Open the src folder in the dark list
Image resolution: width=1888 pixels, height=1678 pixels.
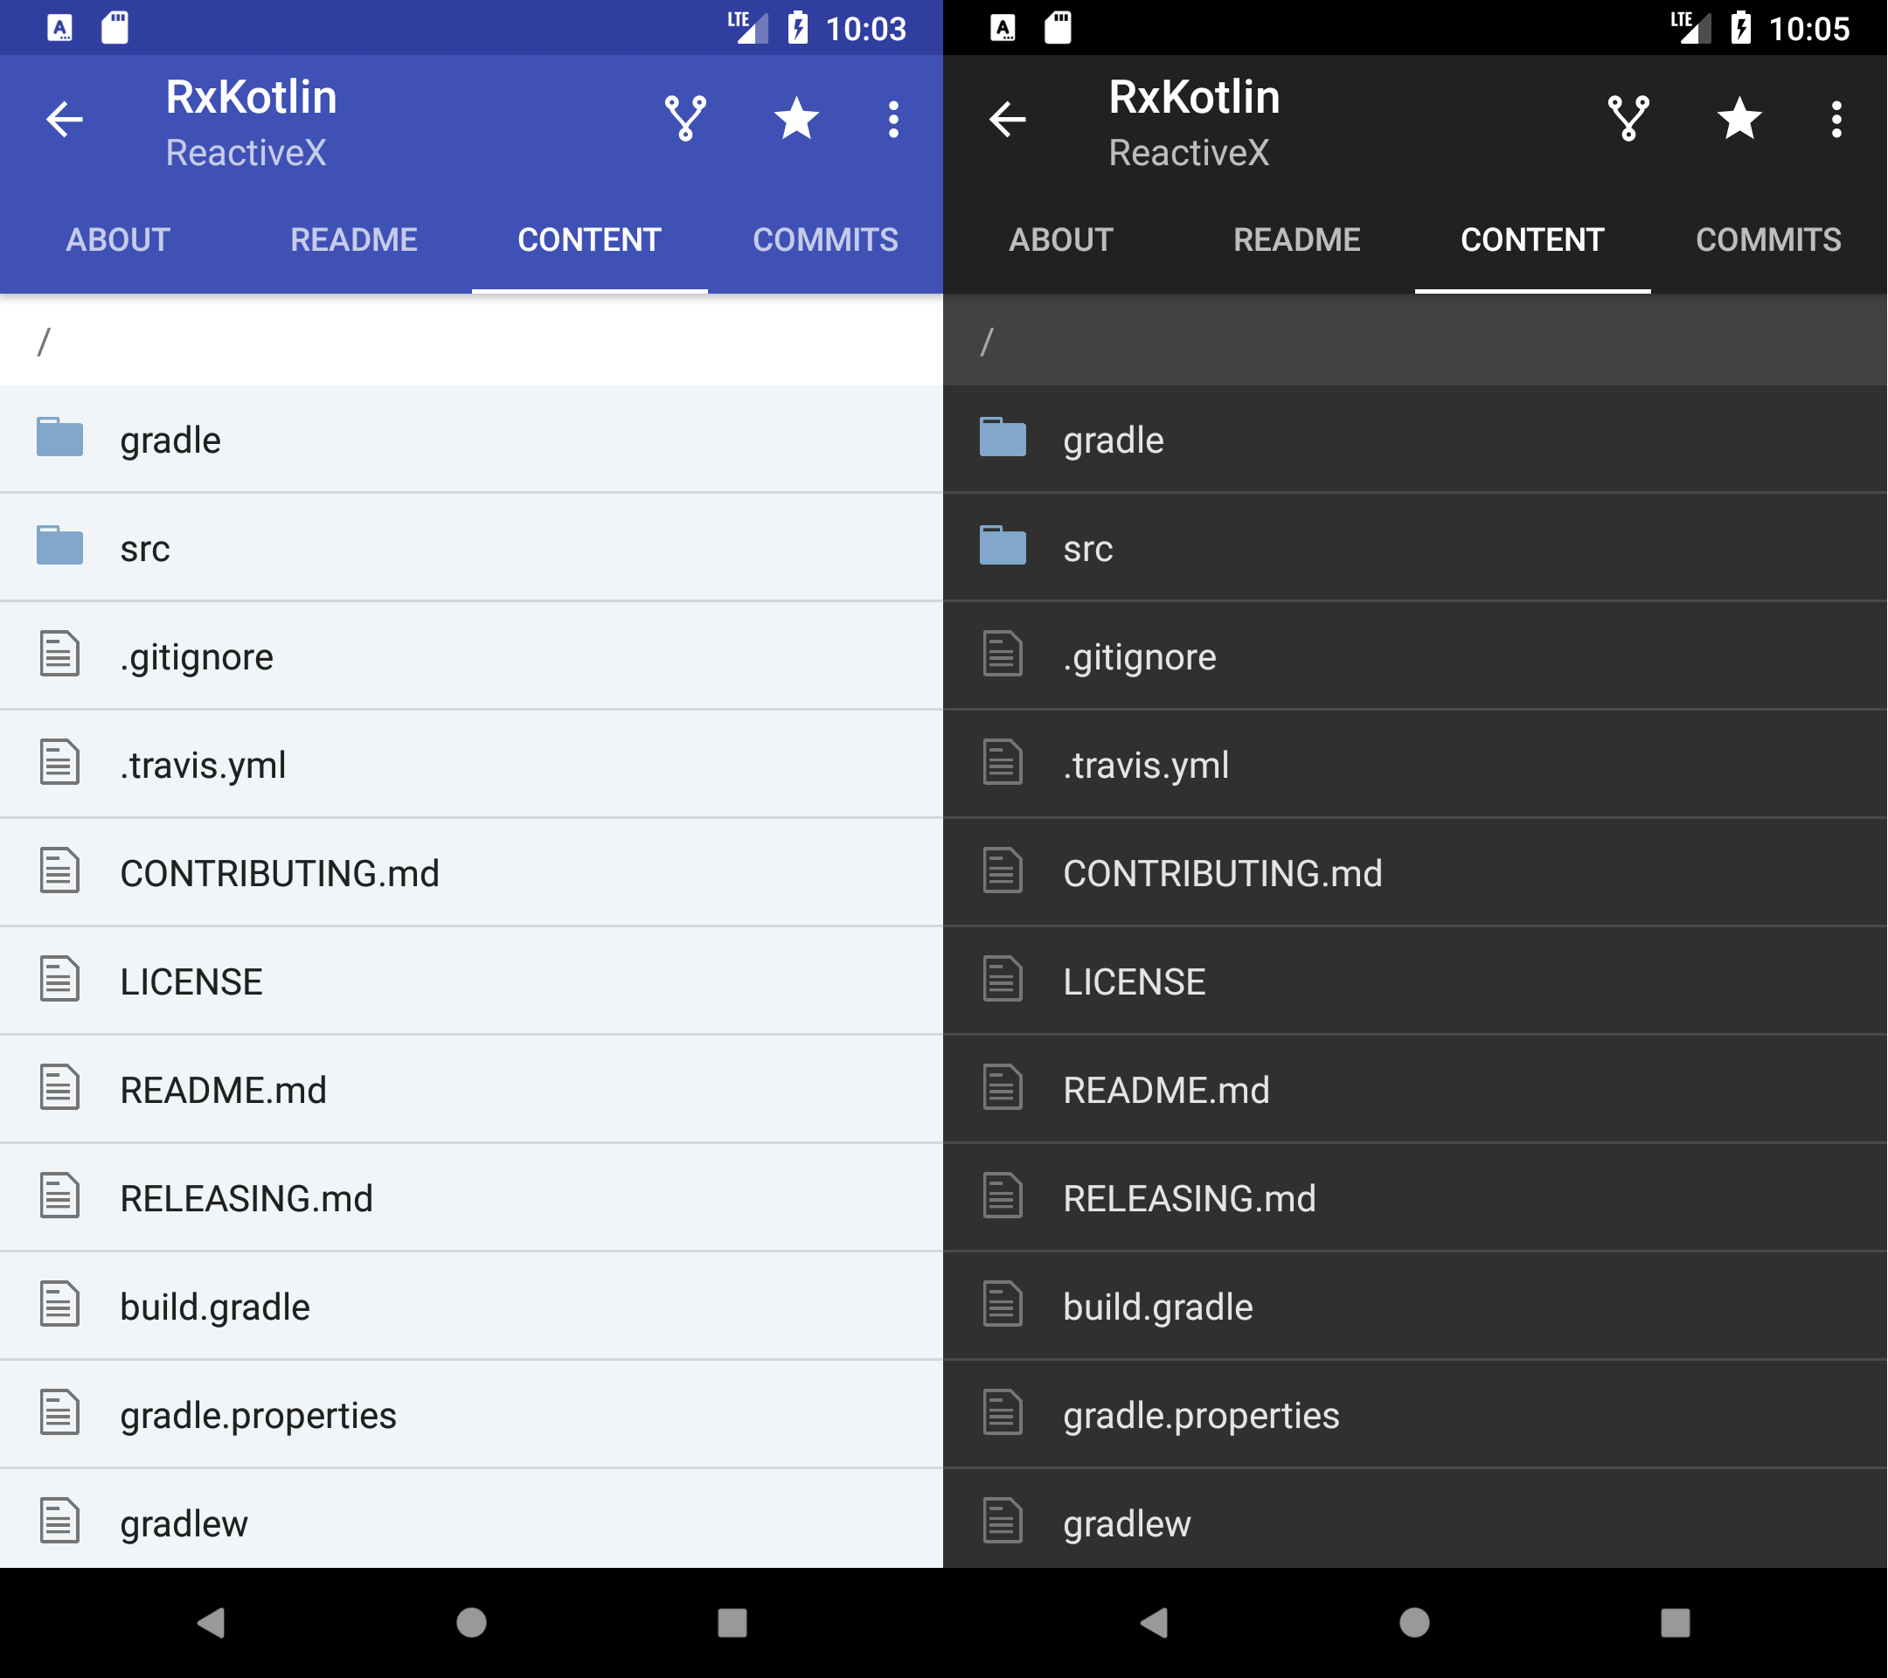pyautogui.click(x=1087, y=549)
